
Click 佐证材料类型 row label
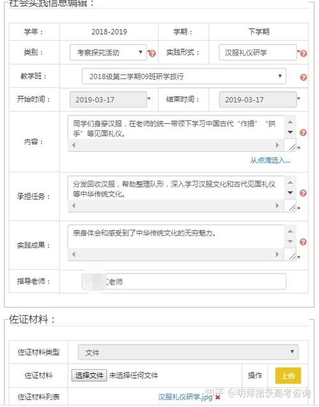pyautogui.click(x=38, y=352)
